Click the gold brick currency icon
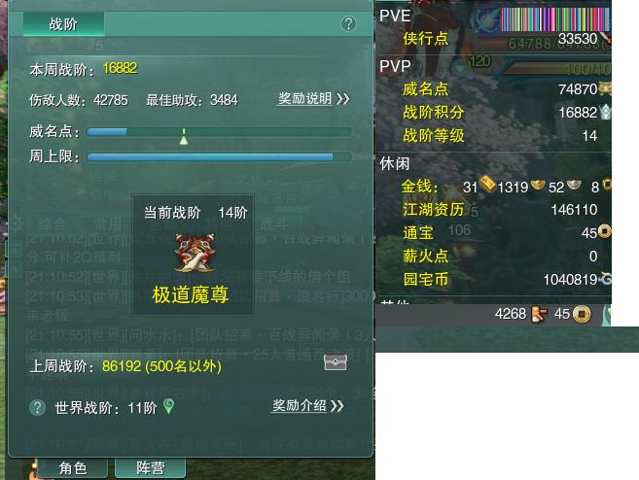The height and width of the screenshot is (480, 639). (x=487, y=184)
